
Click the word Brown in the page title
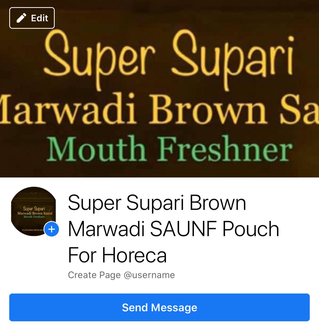click(218, 203)
